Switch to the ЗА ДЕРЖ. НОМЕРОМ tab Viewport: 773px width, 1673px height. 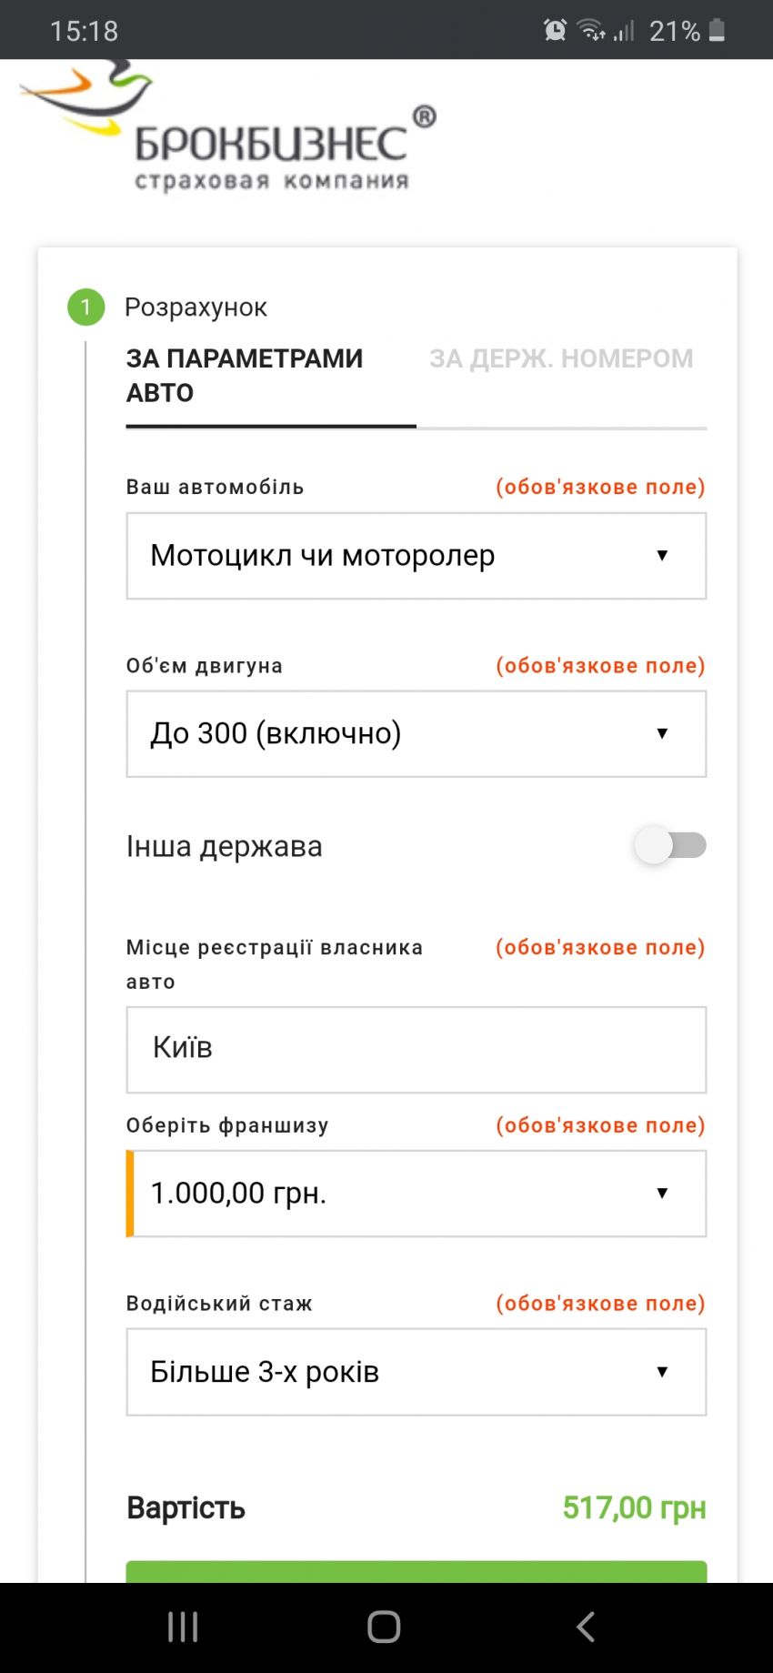[561, 358]
